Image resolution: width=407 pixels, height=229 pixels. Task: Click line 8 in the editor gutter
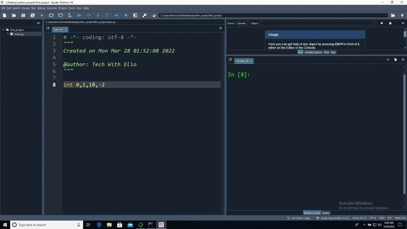tap(54, 85)
